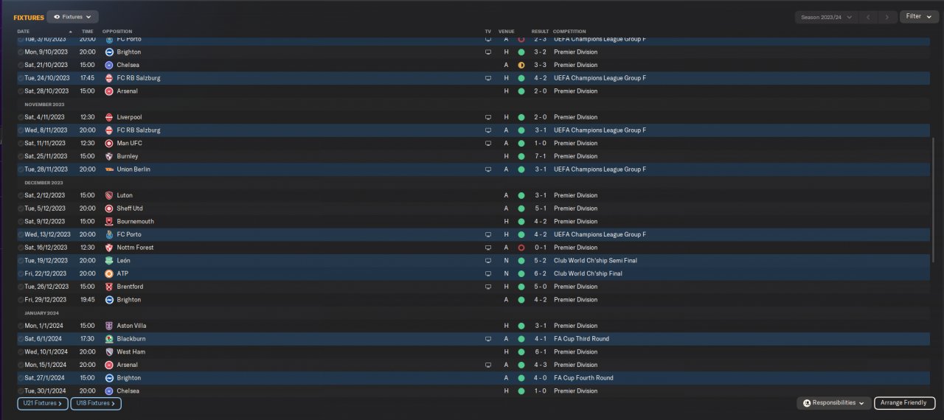This screenshot has height=420, width=944.
Task: Open the U21 Fixtures link
Action: pos(43,403)
